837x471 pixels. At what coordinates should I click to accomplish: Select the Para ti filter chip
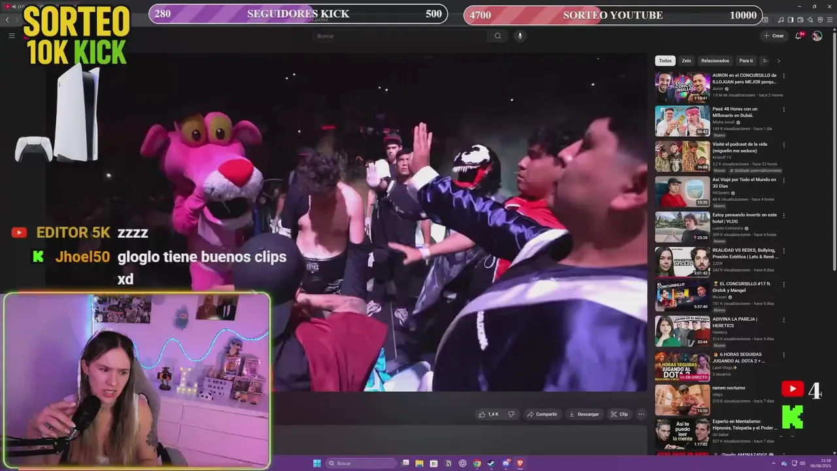click(746, 61)
